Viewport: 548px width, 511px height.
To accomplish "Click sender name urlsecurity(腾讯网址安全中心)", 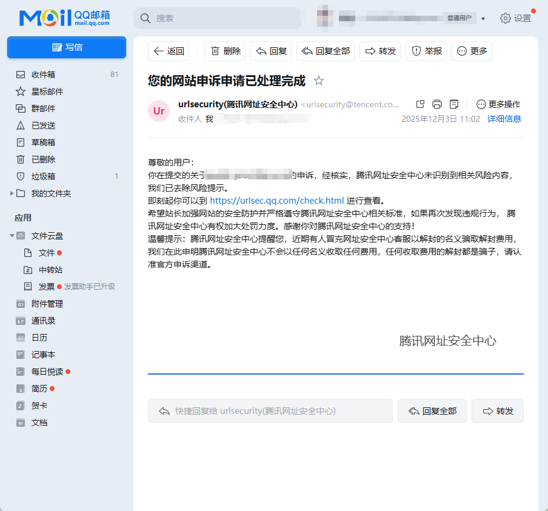I will (x=238, y=104).
